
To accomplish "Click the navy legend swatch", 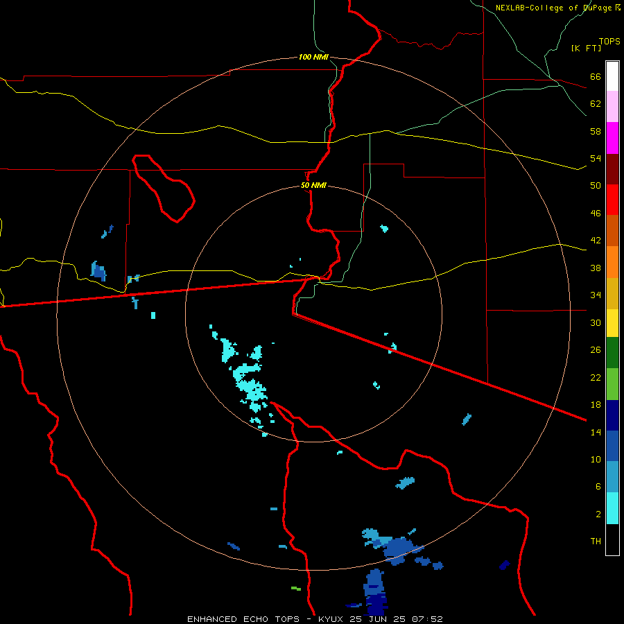I will (x=612, y=415).
